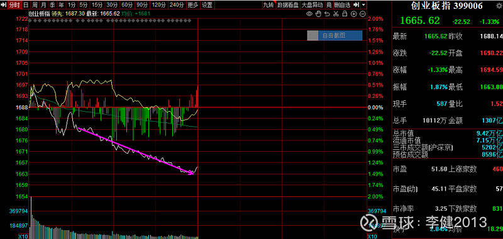Click the undo arrow icon

(327, 14)
